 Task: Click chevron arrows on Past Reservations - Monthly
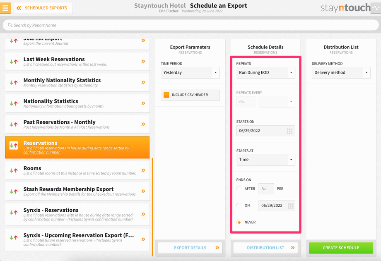[143, 125]
